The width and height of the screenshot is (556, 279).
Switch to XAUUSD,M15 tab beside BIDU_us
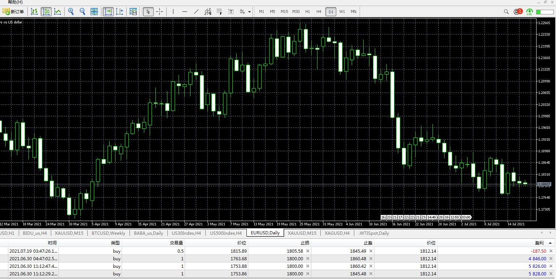click(x=69, y=233)
